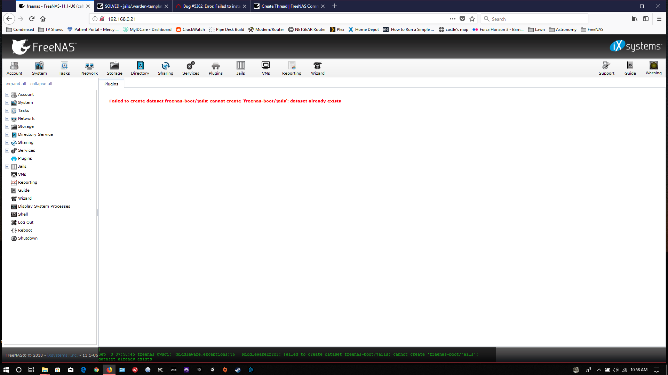Open the Tasks toolbar icon
The width and height of the screenshot is (668, 375).
pos(64,68)
